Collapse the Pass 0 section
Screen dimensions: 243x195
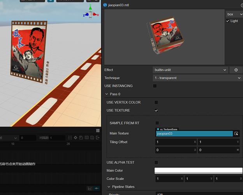(x=107, y=94)
